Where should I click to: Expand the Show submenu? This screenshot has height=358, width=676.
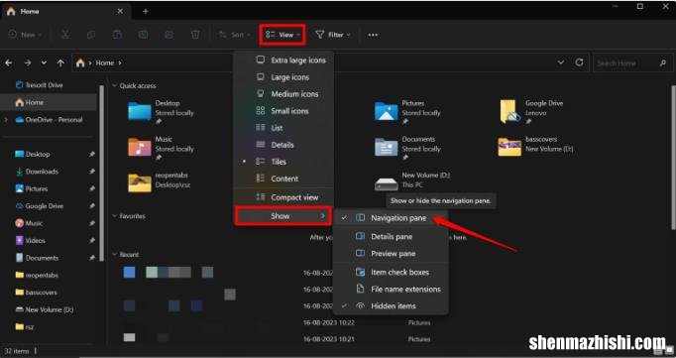coord(283,216)
